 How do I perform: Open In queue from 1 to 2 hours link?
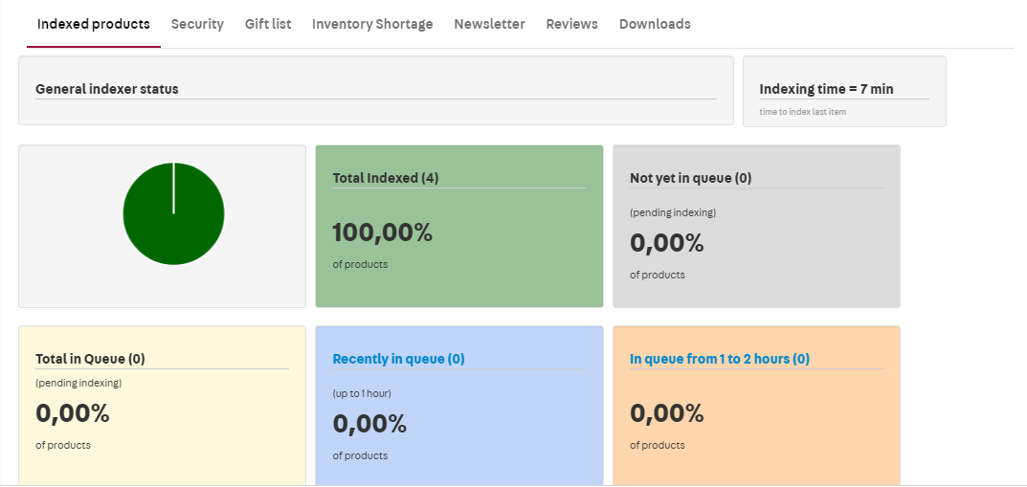(719, 359)
